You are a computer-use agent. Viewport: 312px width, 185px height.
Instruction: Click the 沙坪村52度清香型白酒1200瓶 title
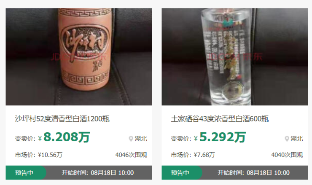[62, 119]
